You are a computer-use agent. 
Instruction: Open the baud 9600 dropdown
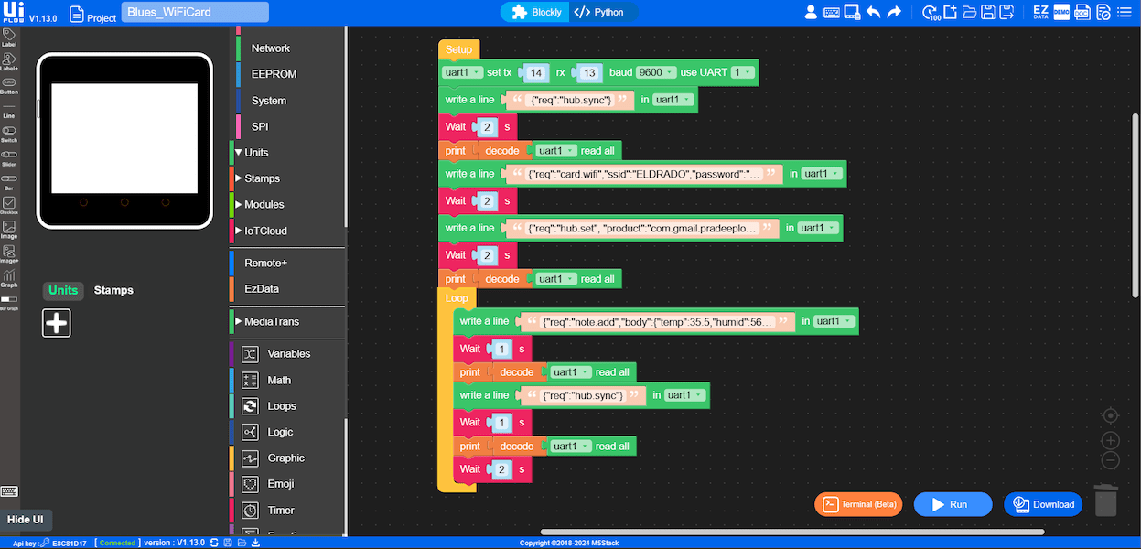coord(656,72)
